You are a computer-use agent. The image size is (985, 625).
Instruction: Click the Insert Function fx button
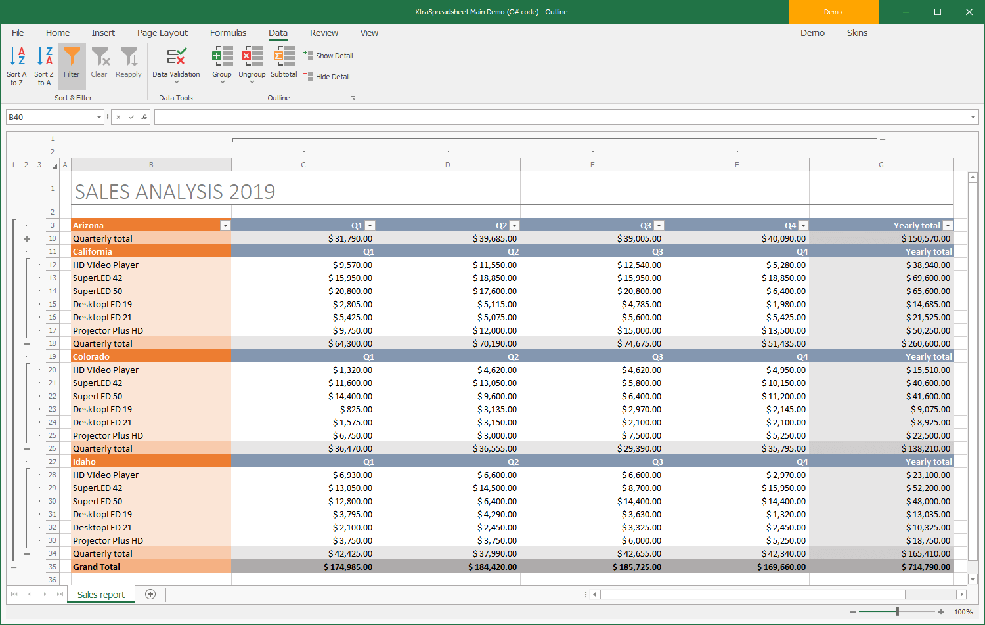143,116
